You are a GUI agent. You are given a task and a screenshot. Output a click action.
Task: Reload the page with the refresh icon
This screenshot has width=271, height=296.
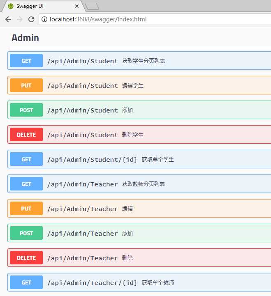coord(31,19)
